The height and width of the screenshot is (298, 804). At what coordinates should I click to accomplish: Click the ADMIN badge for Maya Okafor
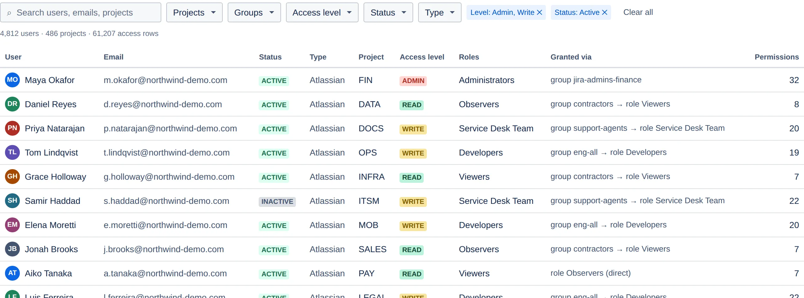413,81
